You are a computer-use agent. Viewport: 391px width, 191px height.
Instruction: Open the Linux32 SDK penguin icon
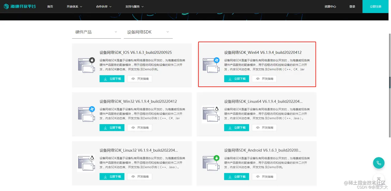(86, 163)
